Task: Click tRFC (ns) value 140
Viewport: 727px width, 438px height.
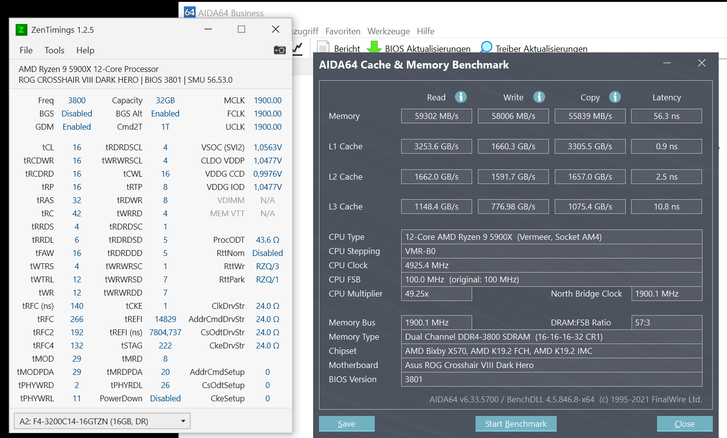Action: tap(77, 306)
